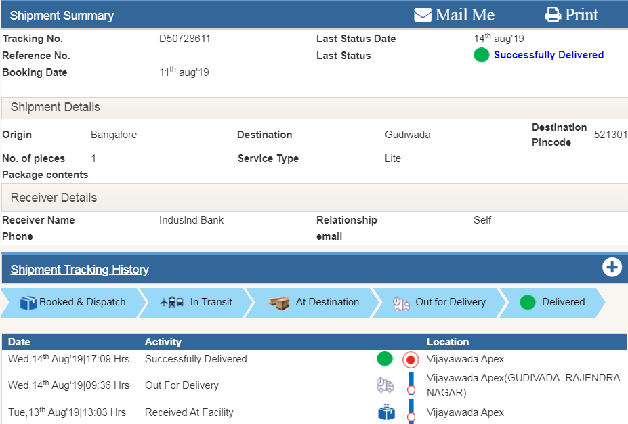
Task: Click the Shipment Tracking History link
Action: (79, 270)
